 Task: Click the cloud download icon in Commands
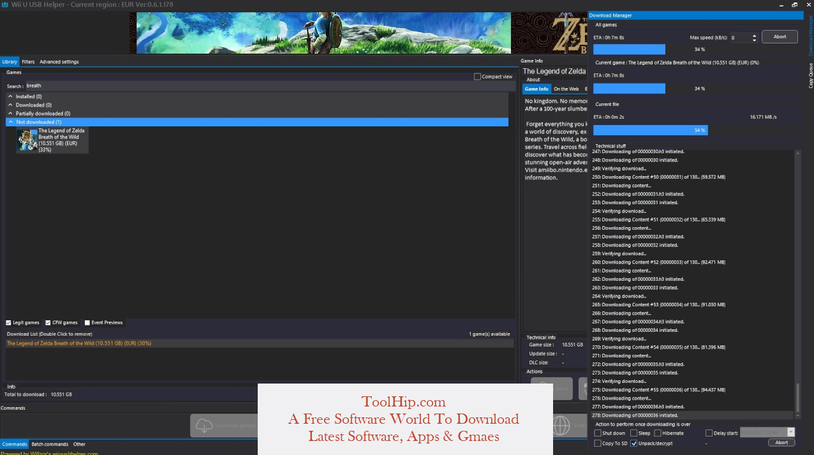[x=204, y=425]
